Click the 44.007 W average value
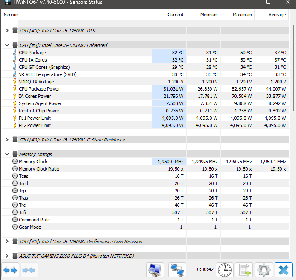 pos(276,89)
